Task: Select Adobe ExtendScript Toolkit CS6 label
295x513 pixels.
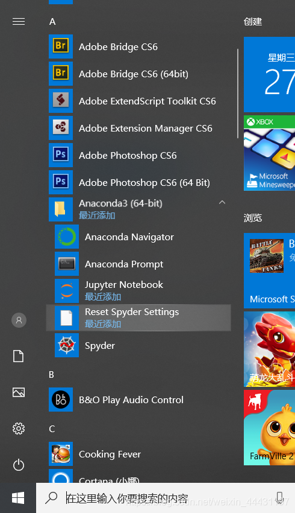Action: pos(147,101)
